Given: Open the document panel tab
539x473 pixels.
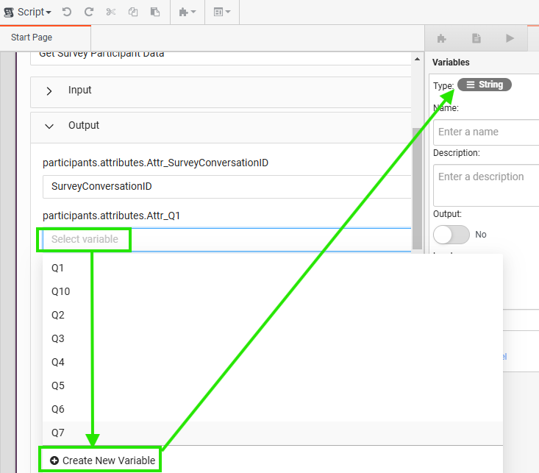Looking at the screenshot, I should tap(476, 38).
